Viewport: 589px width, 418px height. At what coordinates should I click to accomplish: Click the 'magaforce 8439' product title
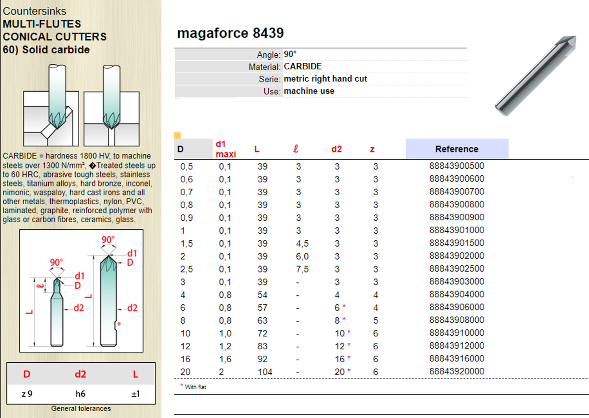230,33
